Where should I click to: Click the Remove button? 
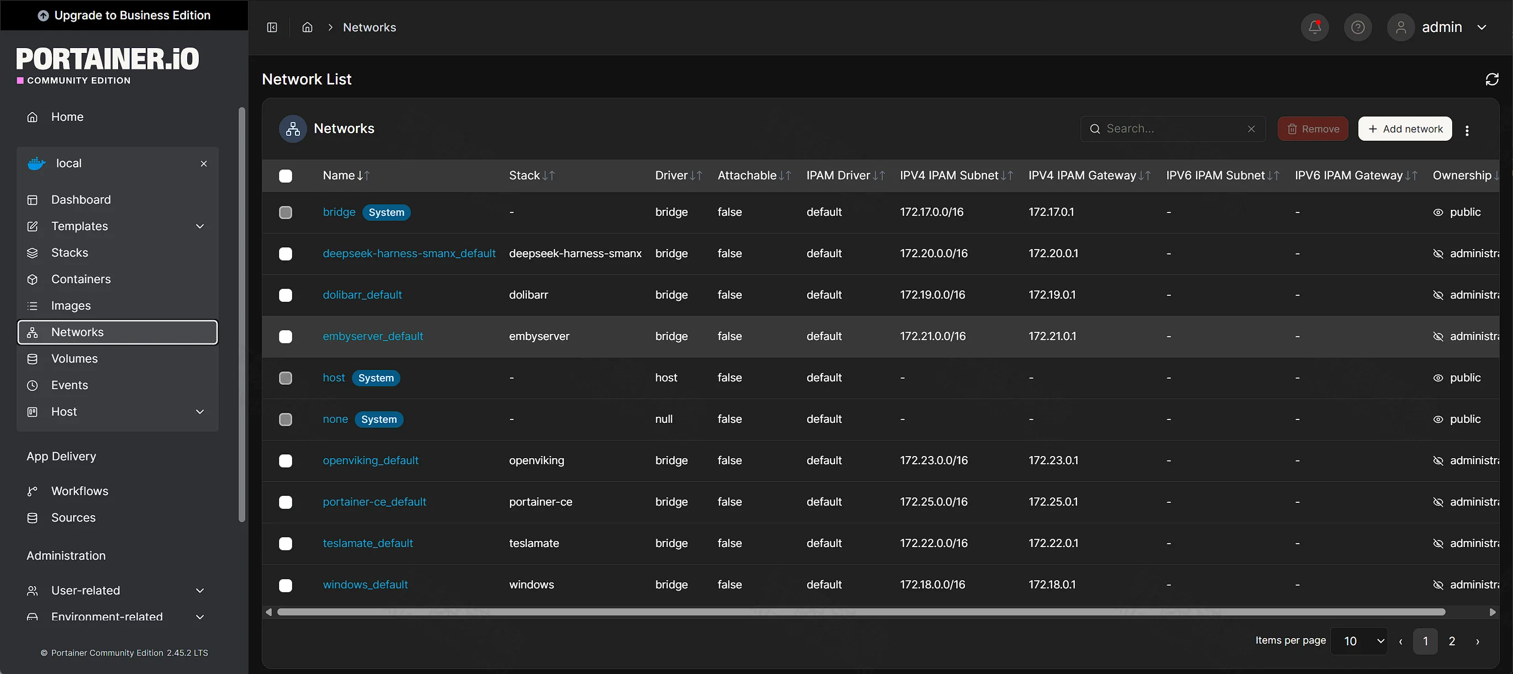pyautogui.click(x=1312, y=129)
